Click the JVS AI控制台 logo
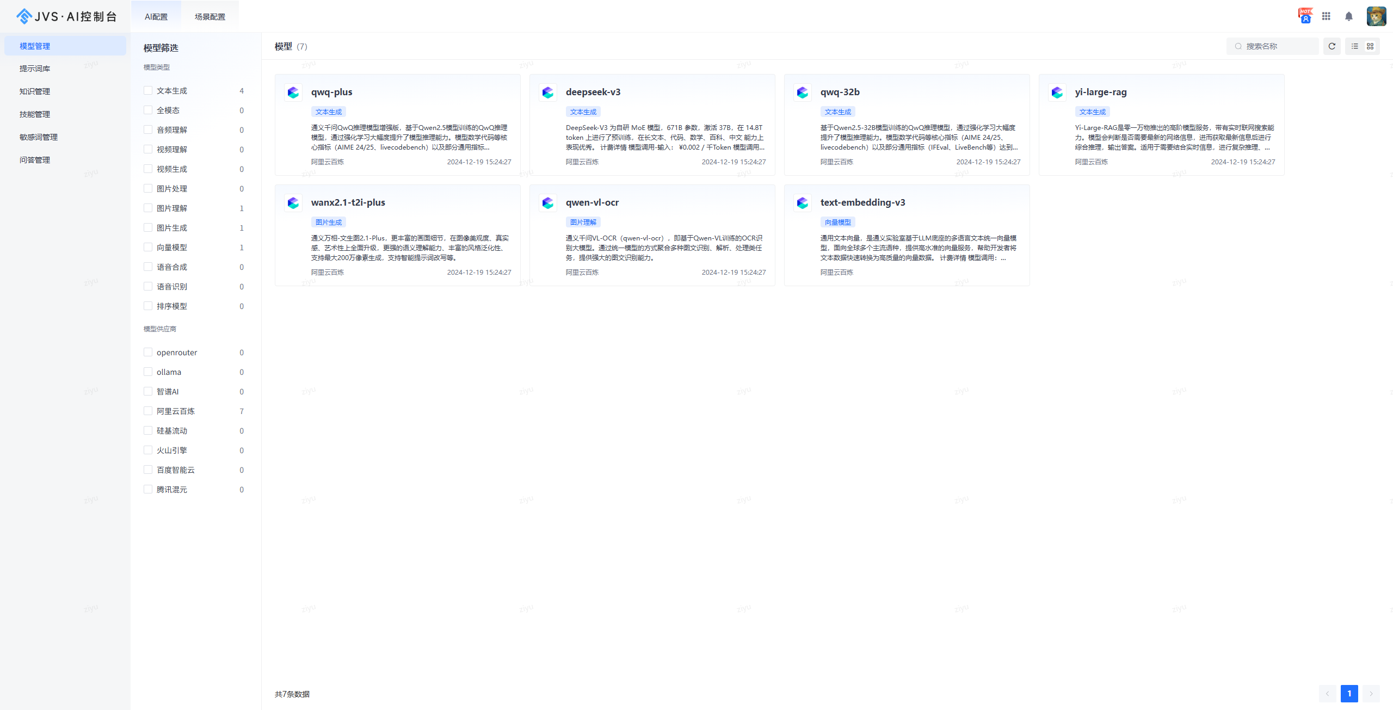1393x710 pixels. (66, 16)
